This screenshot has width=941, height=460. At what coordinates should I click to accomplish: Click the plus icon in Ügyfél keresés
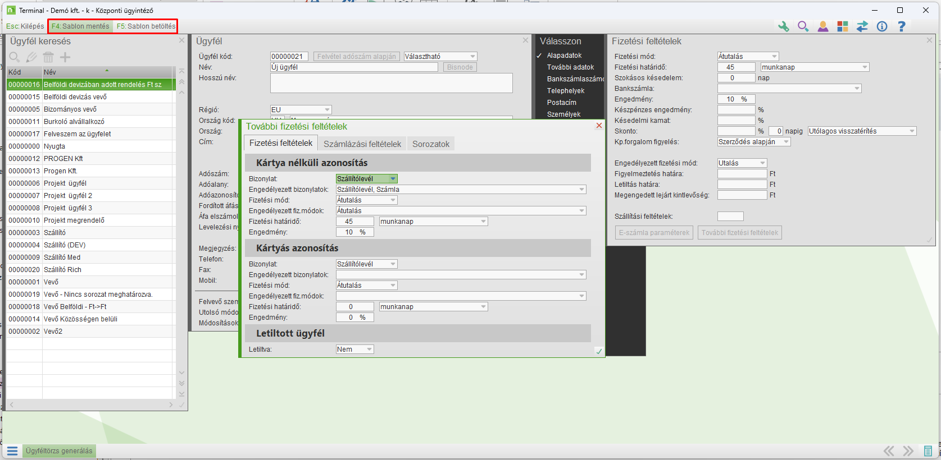tap(65, 57)
